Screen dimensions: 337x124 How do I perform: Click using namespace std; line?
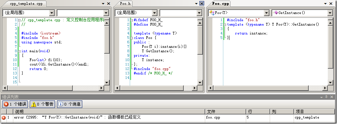[42, 42]
